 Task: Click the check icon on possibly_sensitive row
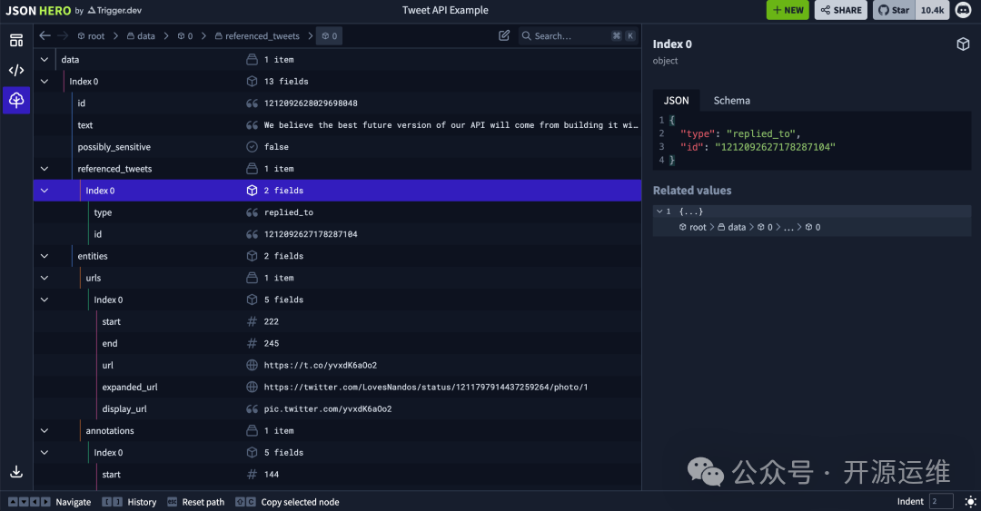(x=253, y=147)
